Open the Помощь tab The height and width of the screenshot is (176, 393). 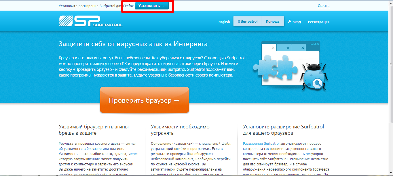click(x=273, y=21)
